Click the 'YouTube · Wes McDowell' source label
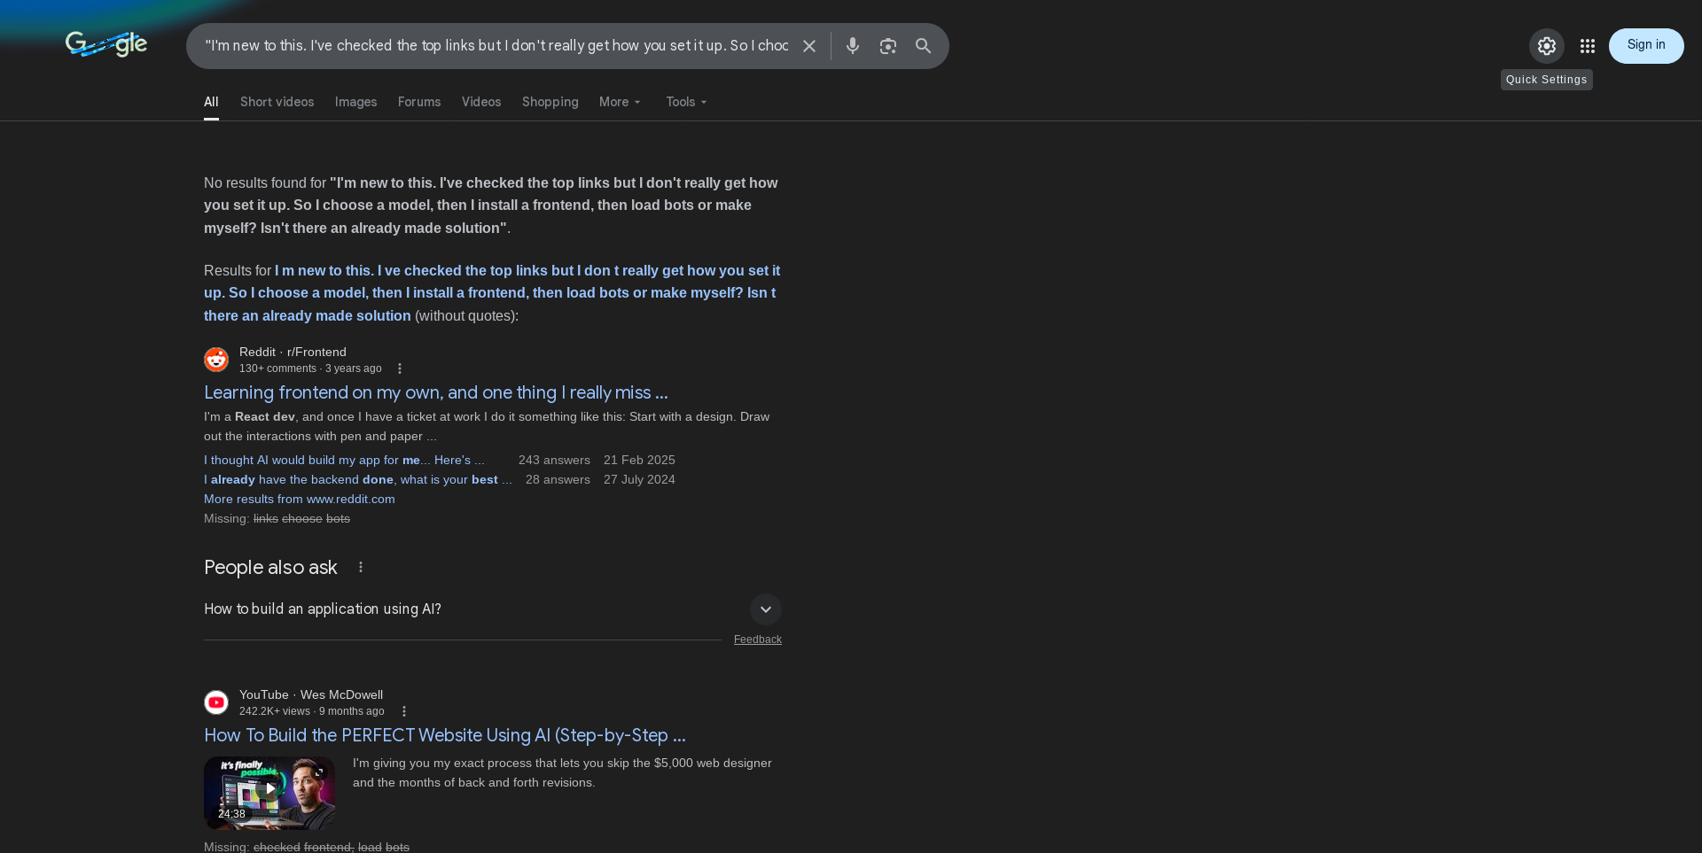This screenshot has width=1702, height=853. tap(311, 694)
